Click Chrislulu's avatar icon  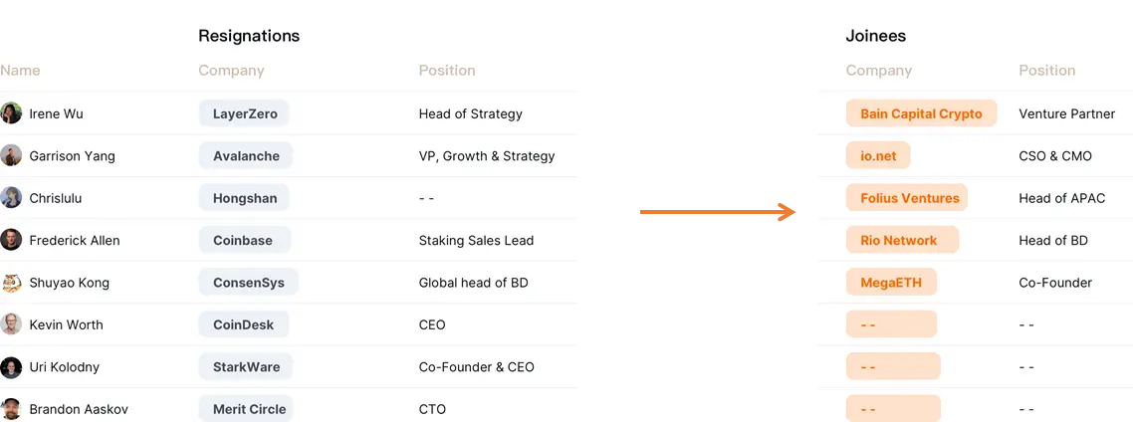point(11,198)
